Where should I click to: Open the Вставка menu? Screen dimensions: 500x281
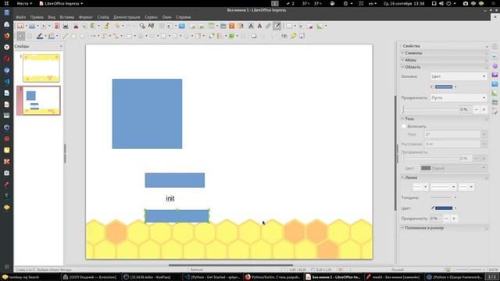[x=67, y=17]
